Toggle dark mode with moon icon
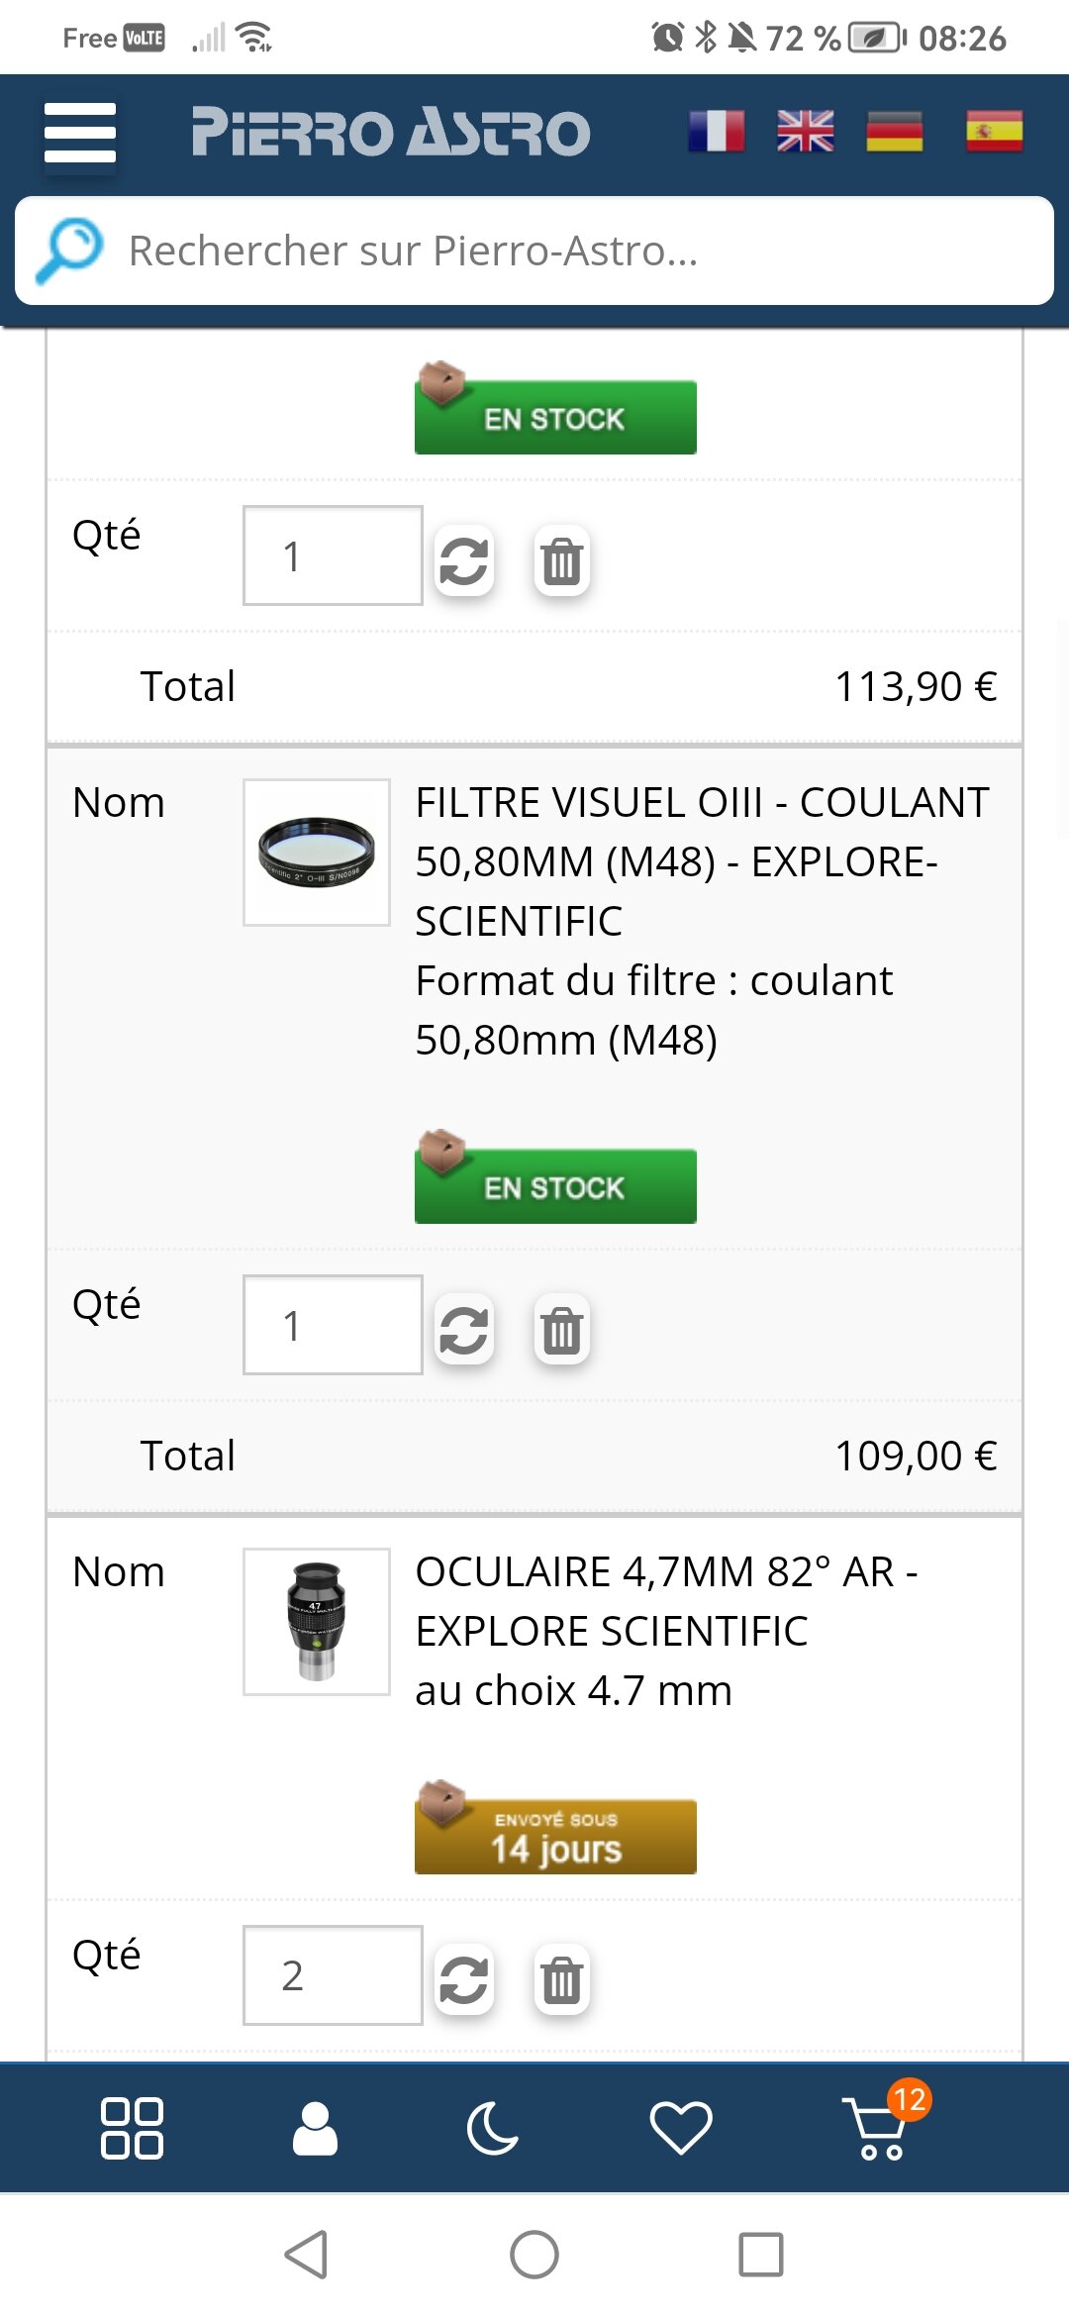 point(493,2128)
